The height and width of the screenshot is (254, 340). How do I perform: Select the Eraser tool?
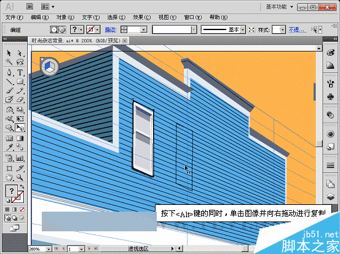(x=20, y=99)
